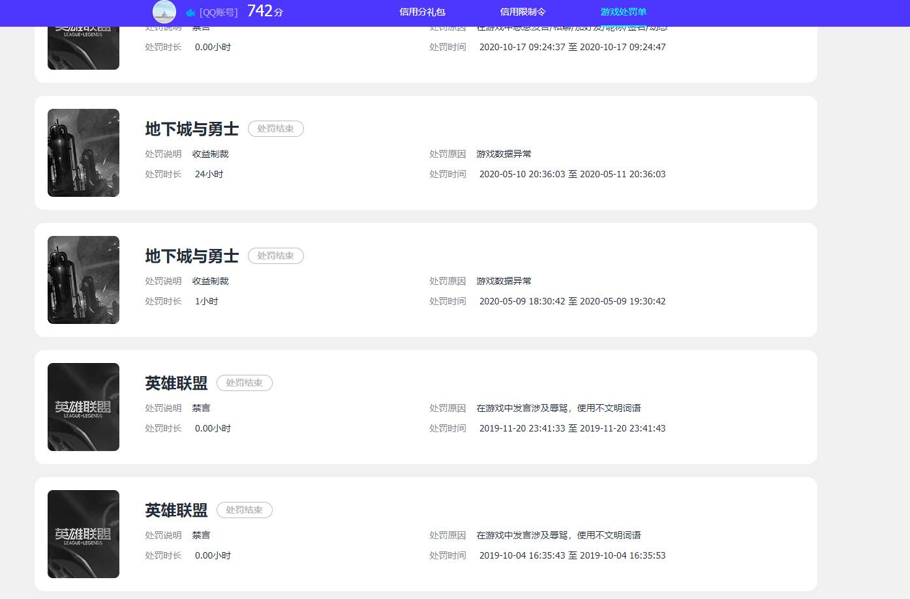Click the 英雄联盟 title dated 2019-11-20
Image resolution: width=910 pixels, height=599 pixels.
[x=176, y=383]
